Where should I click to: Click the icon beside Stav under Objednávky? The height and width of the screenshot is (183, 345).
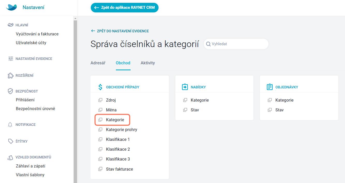click(x=269, y=110)
